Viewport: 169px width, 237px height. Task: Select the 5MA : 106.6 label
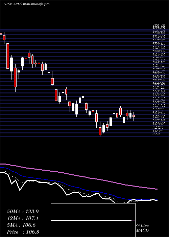pos(21,225)
